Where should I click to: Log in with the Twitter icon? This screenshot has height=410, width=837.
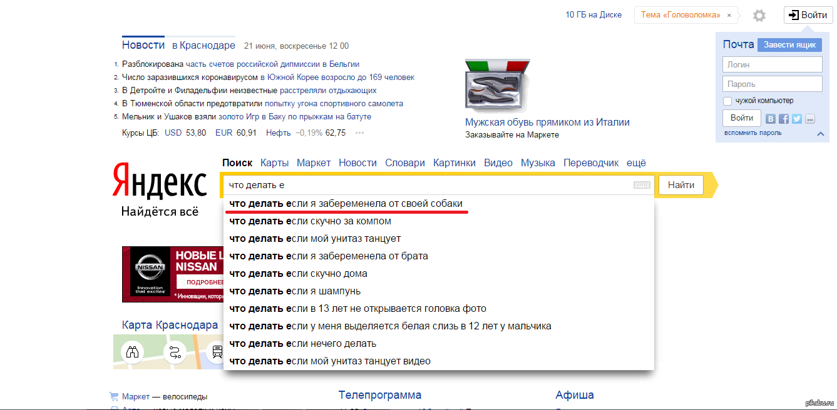(796, 119)
